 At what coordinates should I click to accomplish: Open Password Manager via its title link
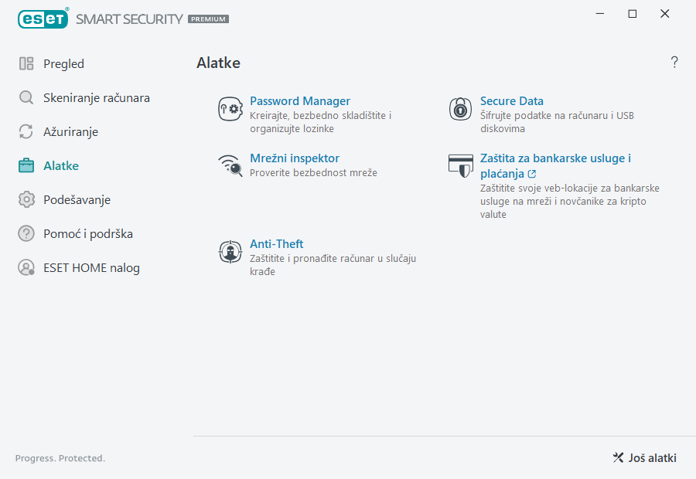[300, 100]
